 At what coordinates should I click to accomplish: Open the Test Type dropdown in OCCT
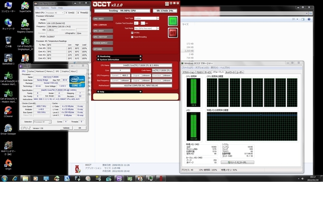(x=158, y=18)
